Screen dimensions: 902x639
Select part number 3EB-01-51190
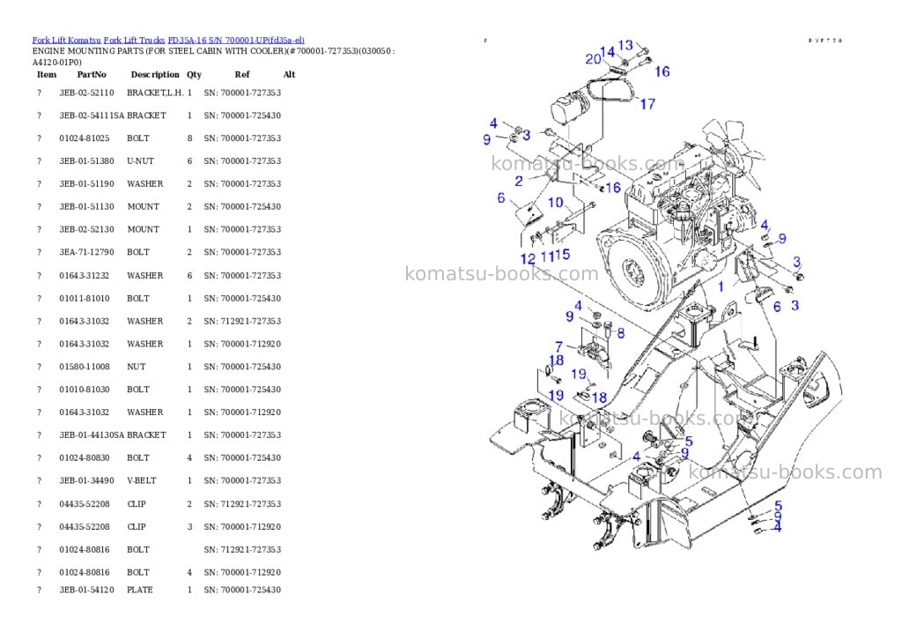[86, 184]
